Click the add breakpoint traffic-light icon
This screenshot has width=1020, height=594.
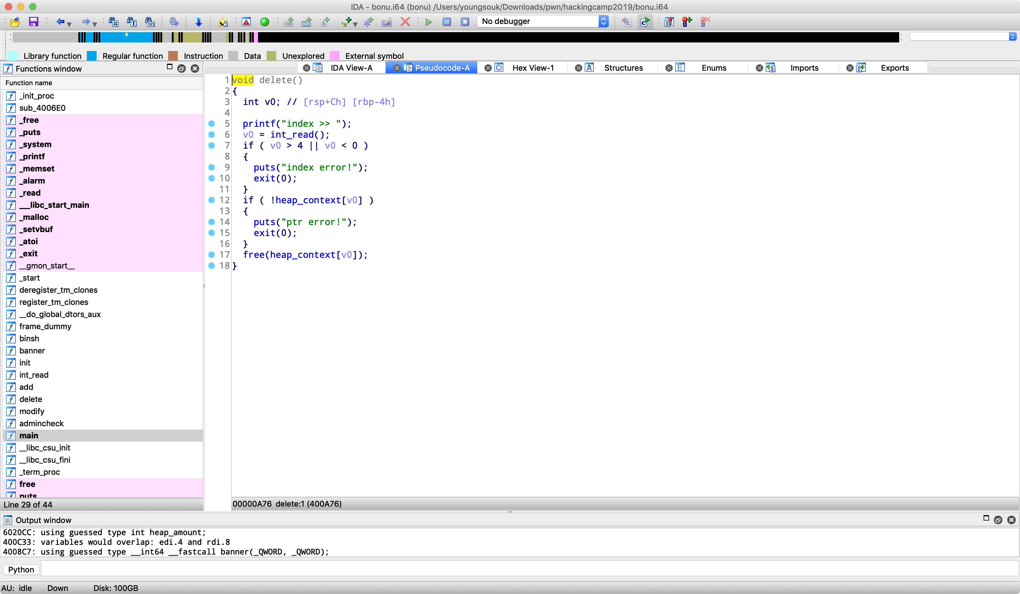[687, 22]
